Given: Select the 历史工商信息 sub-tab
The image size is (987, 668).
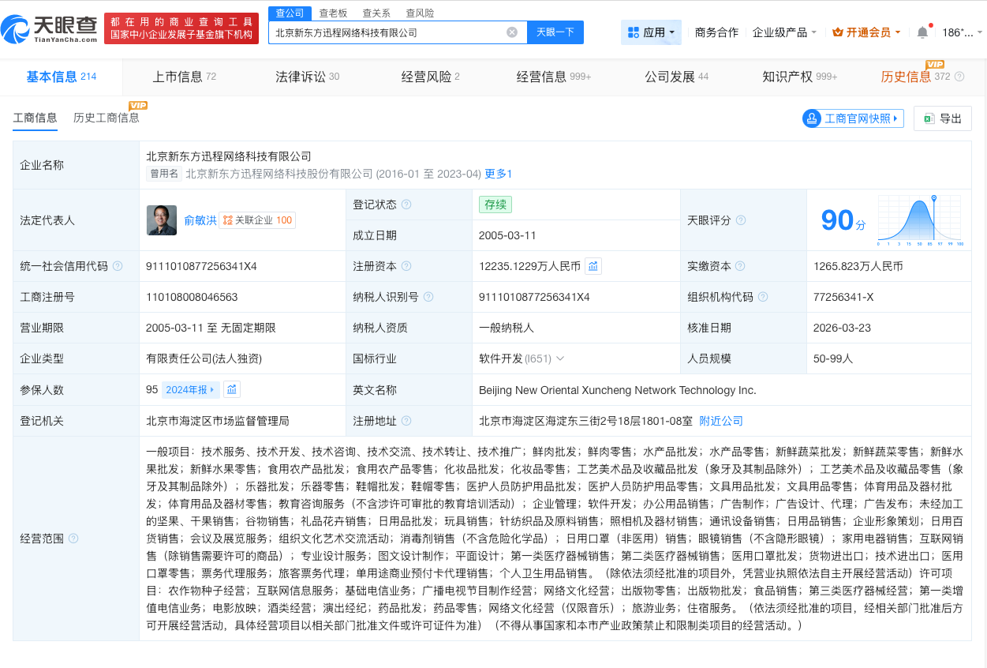Looking at the screenshot, I should [107, 118].
